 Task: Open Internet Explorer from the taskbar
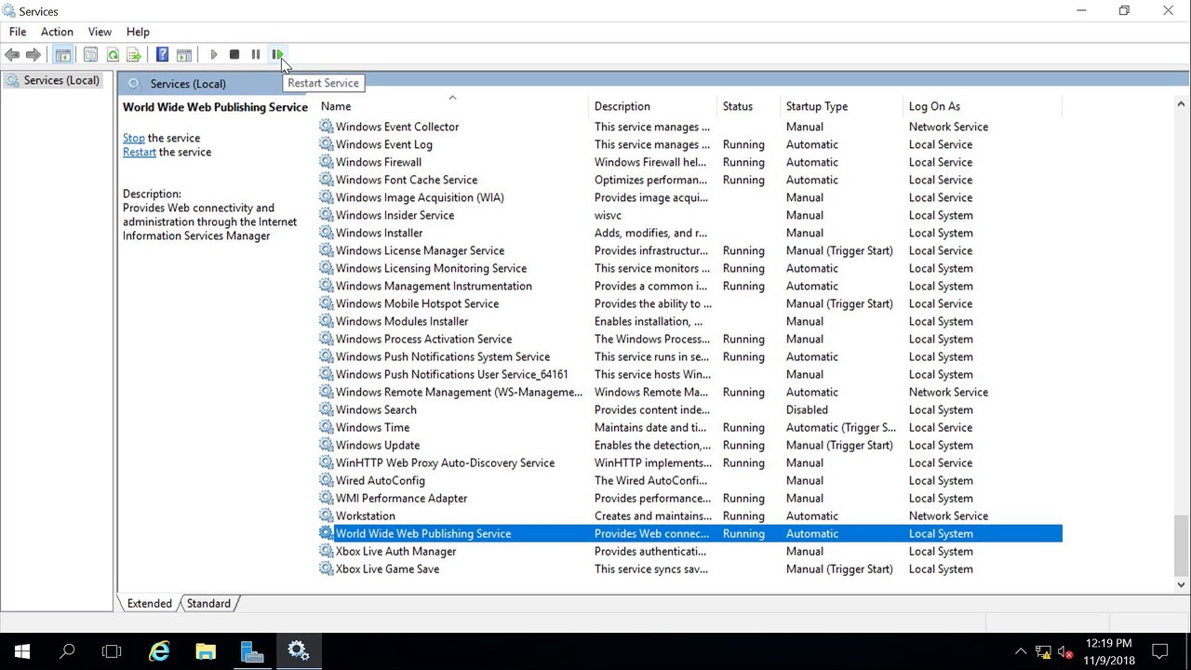click(159, 651)
